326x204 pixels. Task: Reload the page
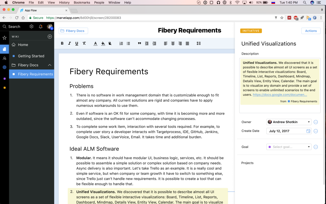coord(17,18)
